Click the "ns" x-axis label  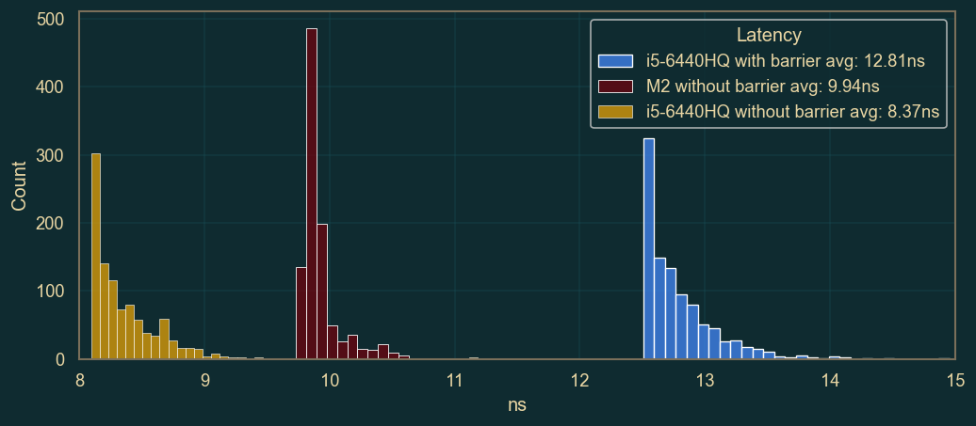(x=517, y=406)
